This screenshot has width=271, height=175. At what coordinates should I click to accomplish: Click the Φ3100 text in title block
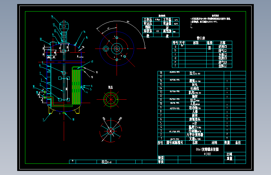[x=207, y=154]
